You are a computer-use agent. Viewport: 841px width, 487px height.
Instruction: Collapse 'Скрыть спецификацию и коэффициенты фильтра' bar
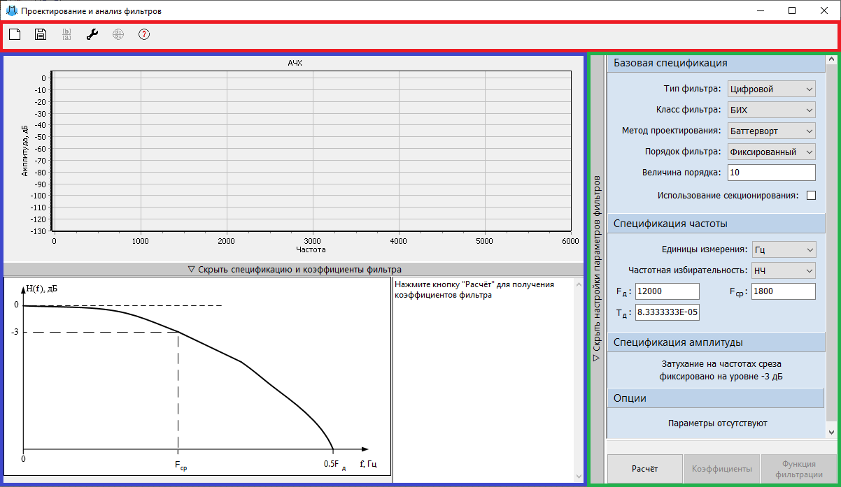[x=294, y=269]
